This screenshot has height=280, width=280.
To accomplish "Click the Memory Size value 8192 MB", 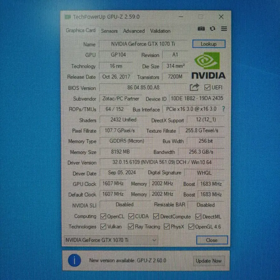I will pos(120,152).
